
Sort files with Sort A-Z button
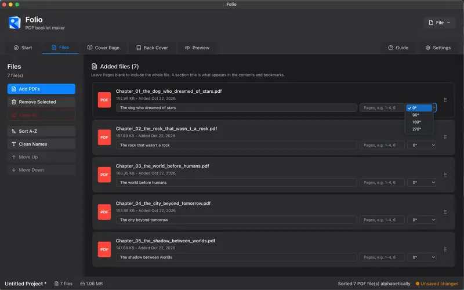[41, 131]
